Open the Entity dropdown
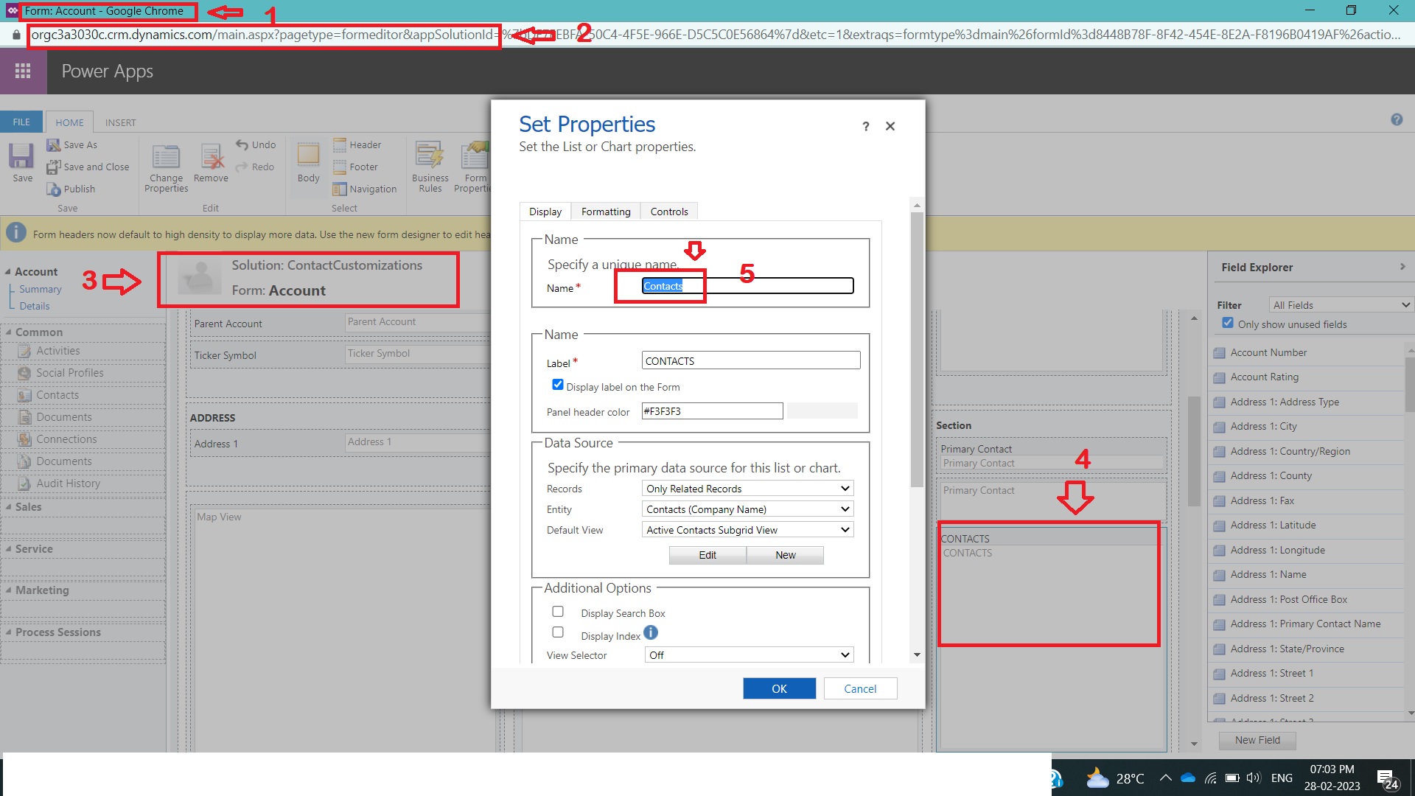 coord(748,509)
